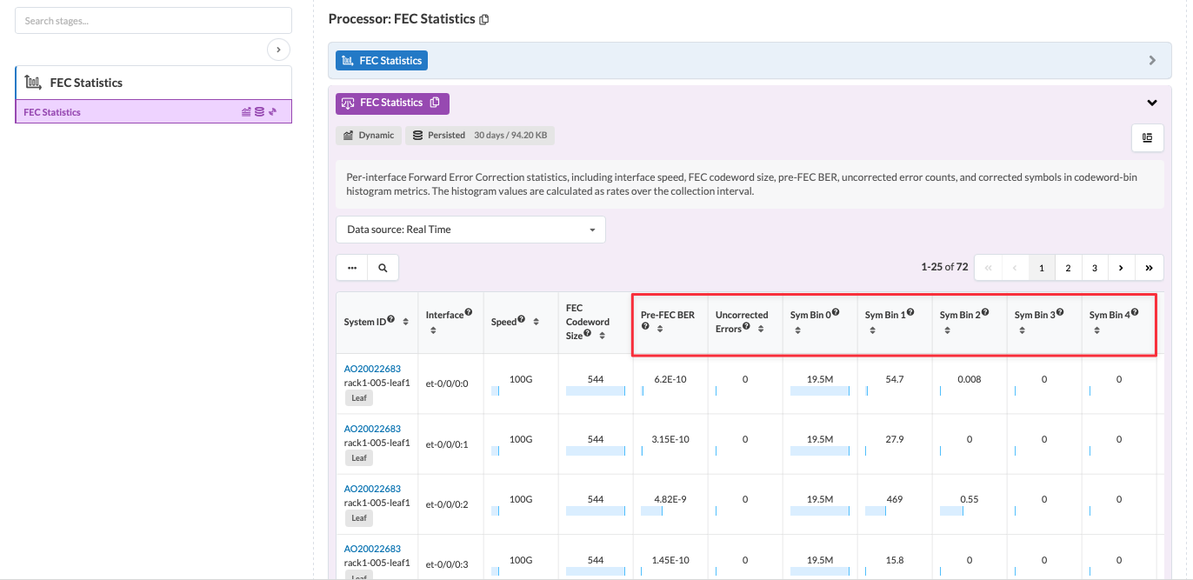Open AO20022683 link in et-0/0/0:2 row
Screen dimensions: 1193x580
click(x=372, y=489)
